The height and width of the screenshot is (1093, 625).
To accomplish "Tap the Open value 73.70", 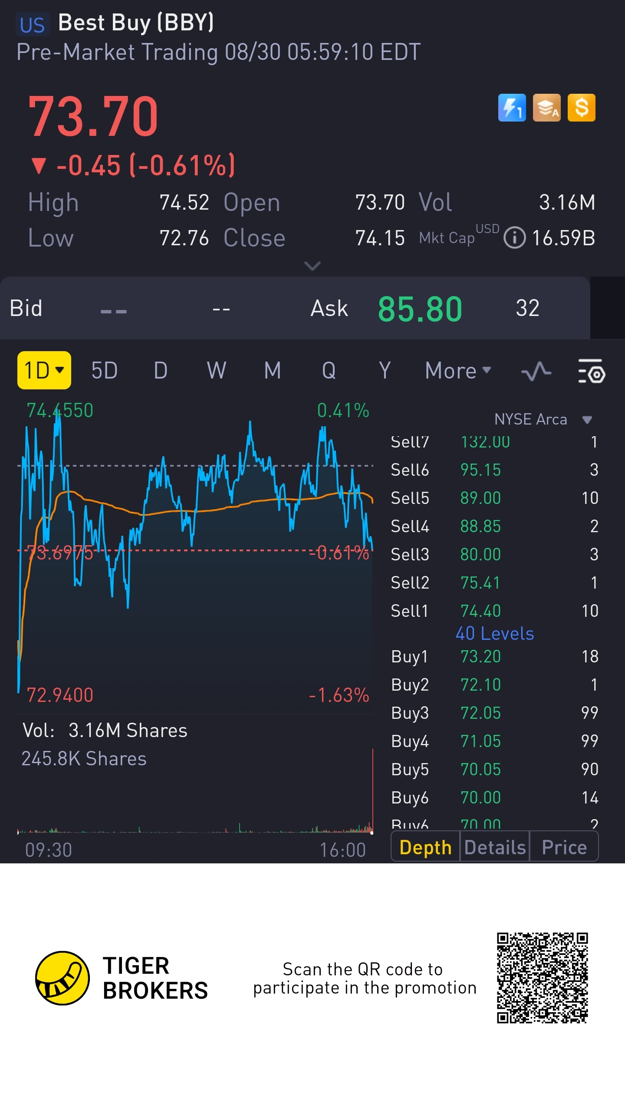I will click(x=380, y=203).
